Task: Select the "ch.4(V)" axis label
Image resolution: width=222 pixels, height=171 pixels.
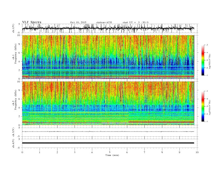Action: [x=13, y=144]
